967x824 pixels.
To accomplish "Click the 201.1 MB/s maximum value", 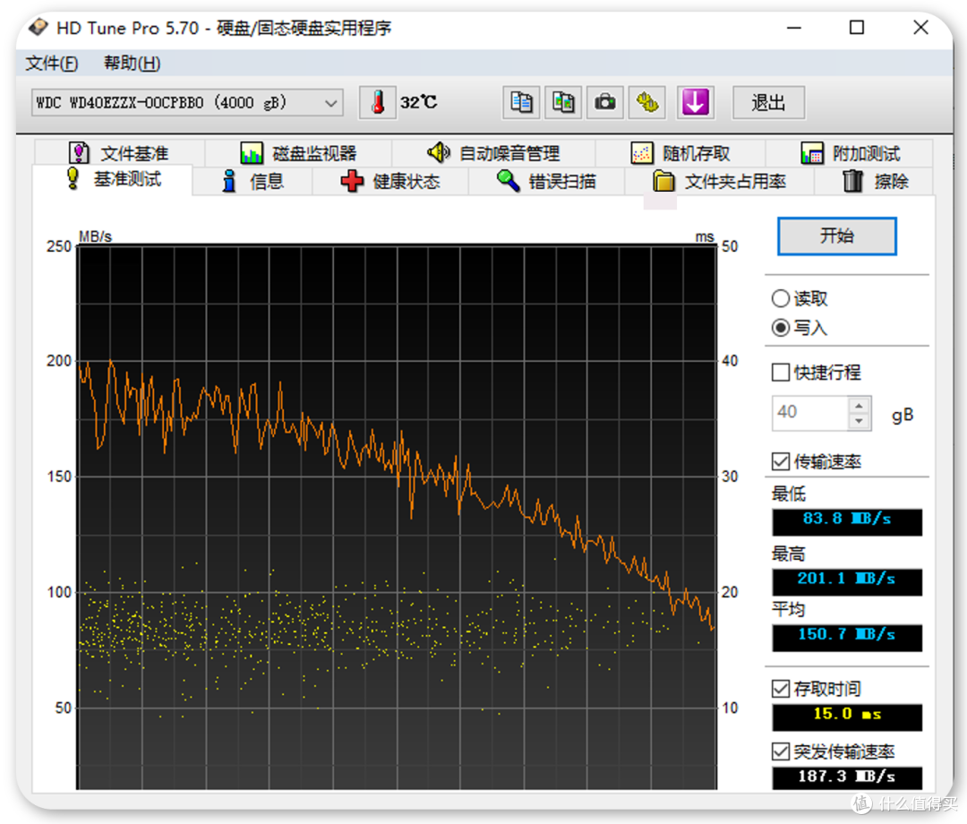I will [847, 581].
